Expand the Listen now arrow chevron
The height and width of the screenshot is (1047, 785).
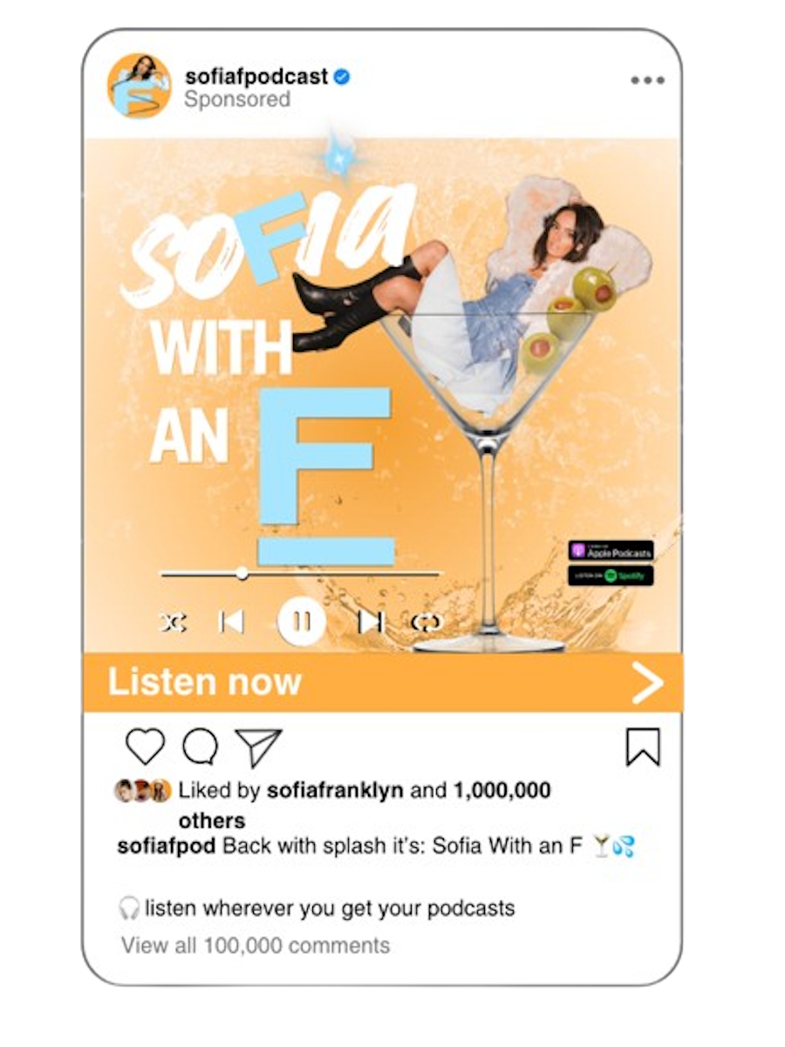point(647,682)
